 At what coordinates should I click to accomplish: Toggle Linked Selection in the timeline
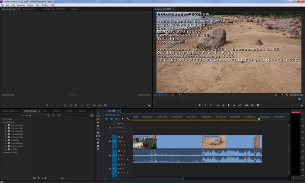117,119
